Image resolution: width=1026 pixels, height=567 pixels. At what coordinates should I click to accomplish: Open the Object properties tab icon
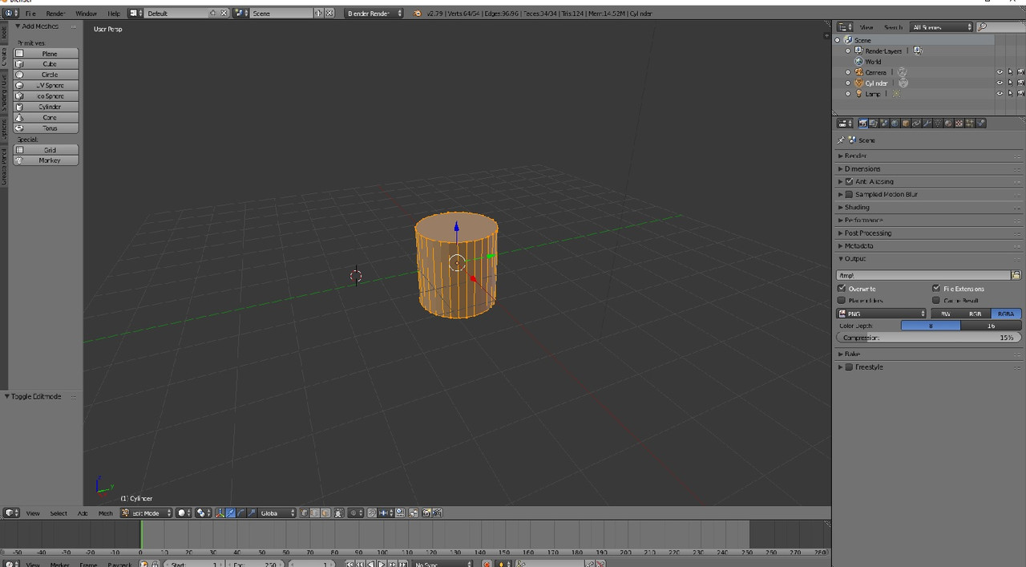pyautogui.click(x=906, y=124)
